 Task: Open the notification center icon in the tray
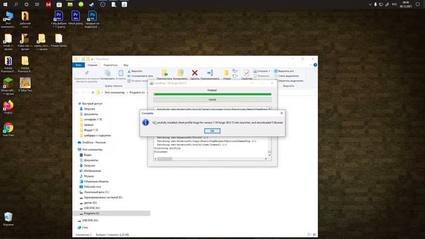[418, 5]
